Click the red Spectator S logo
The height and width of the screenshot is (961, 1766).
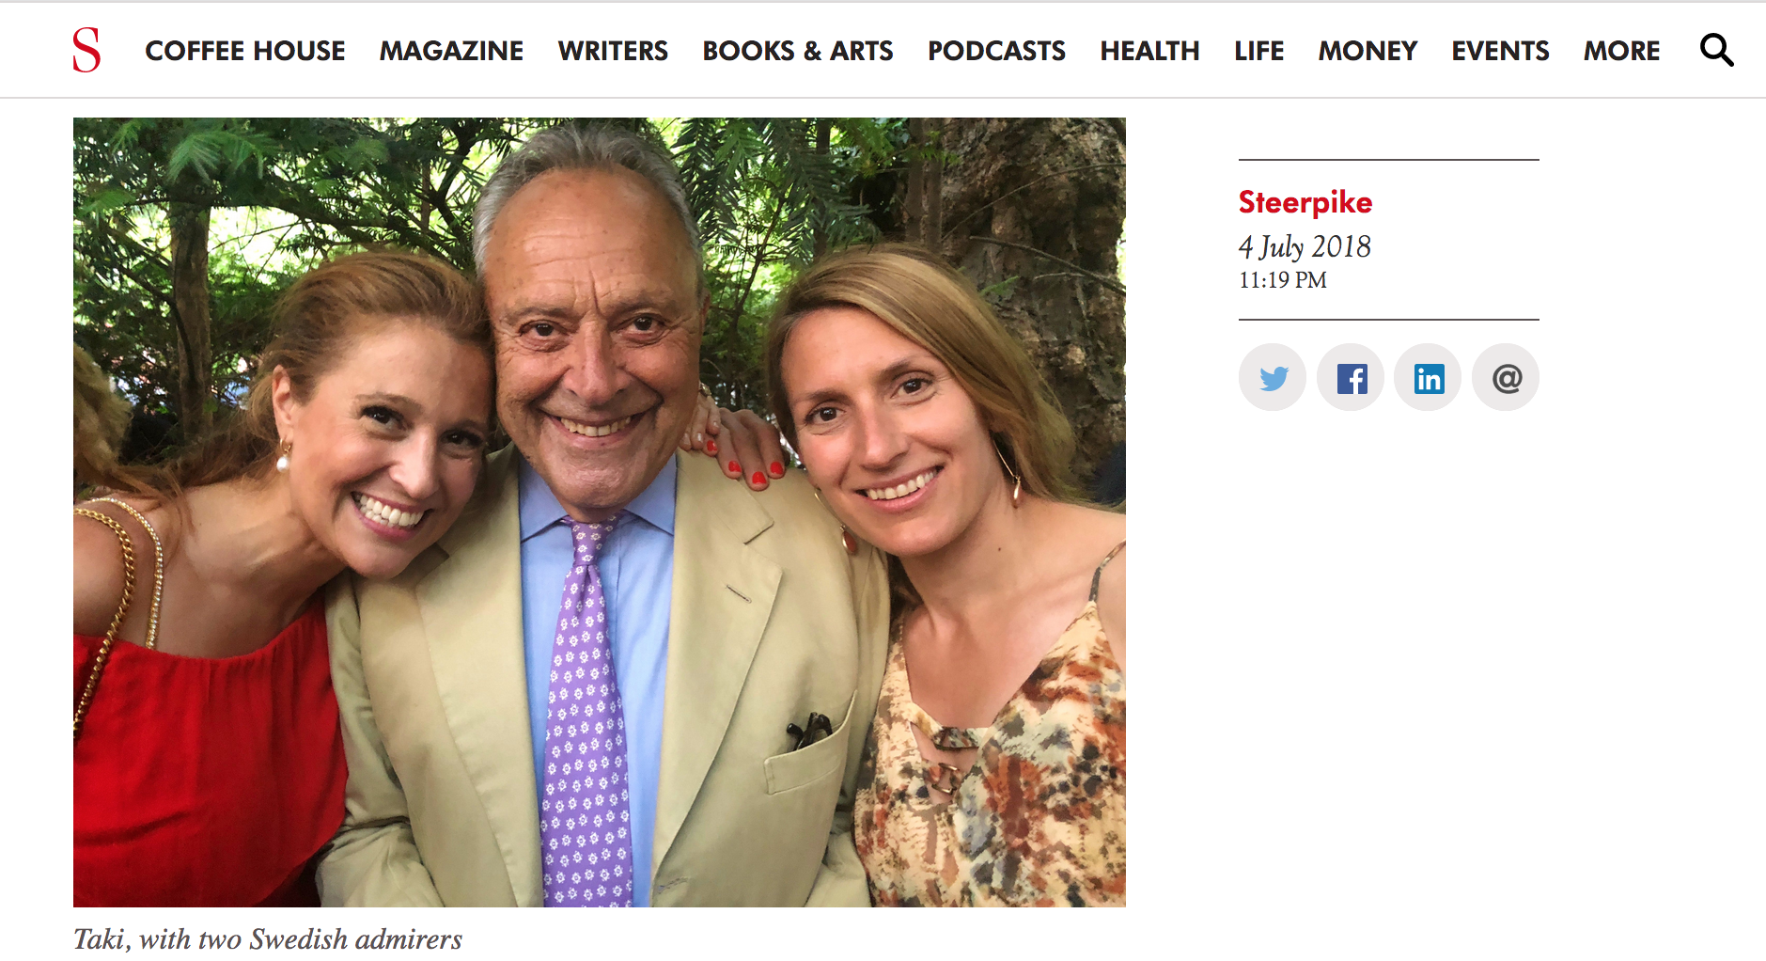86,50
